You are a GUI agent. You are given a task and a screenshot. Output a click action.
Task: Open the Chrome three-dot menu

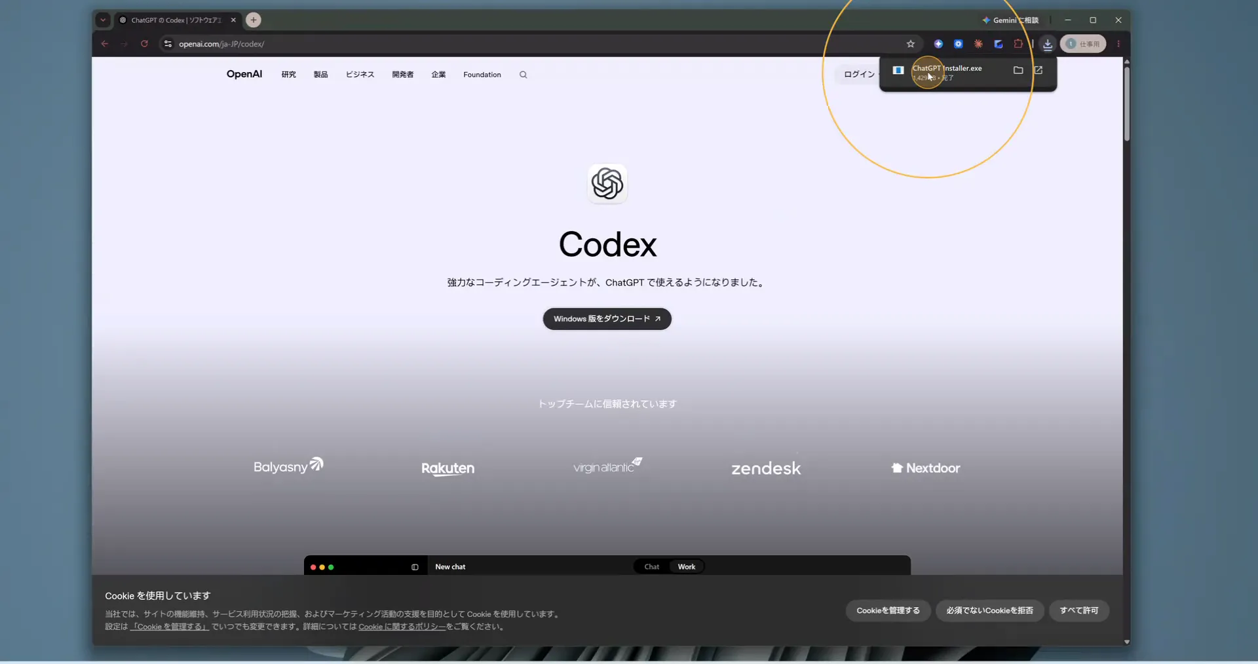[1118, 44]
